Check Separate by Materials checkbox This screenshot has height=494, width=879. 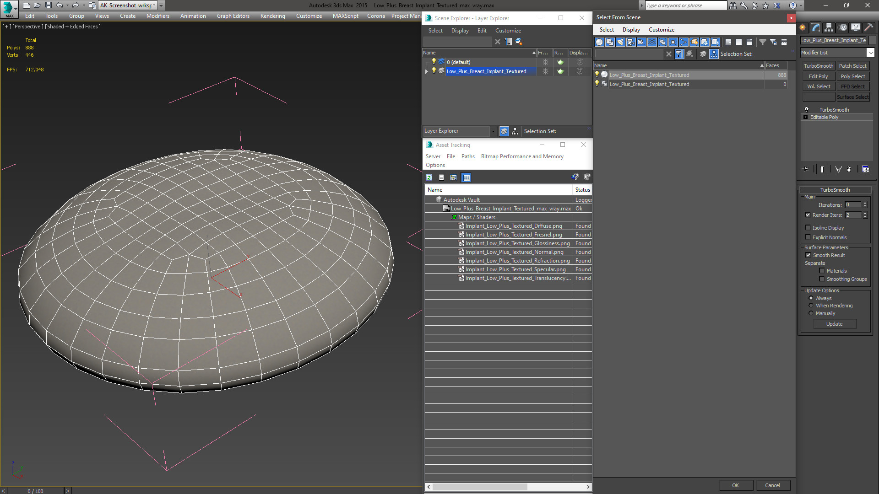point(822,271)
